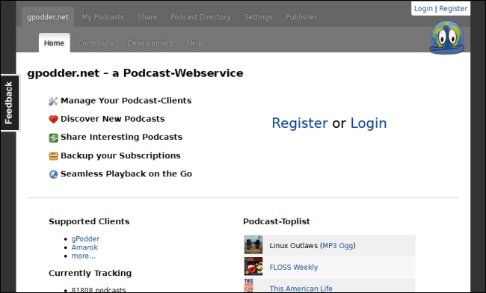Open the FLOSS Weekly podcast link
This screenshot has width=486, height=293.
[x=294, y=267]
